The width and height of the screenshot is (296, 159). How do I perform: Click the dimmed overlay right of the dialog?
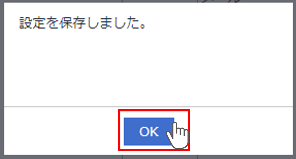click(x=294, y=79)
